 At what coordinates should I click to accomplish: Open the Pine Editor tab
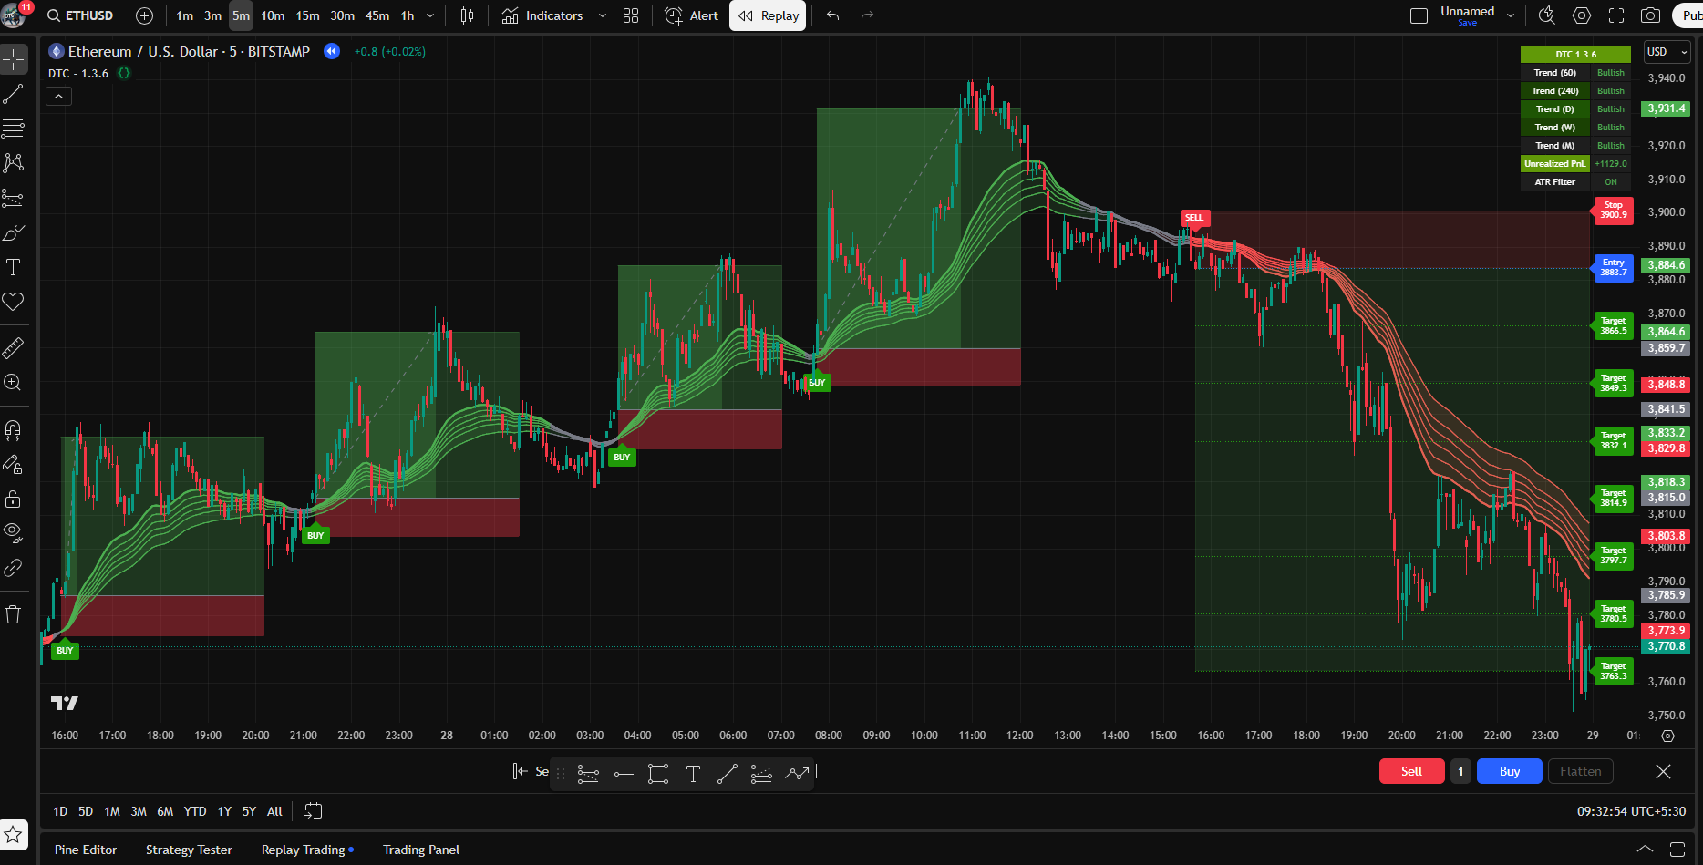click(86, 850)
